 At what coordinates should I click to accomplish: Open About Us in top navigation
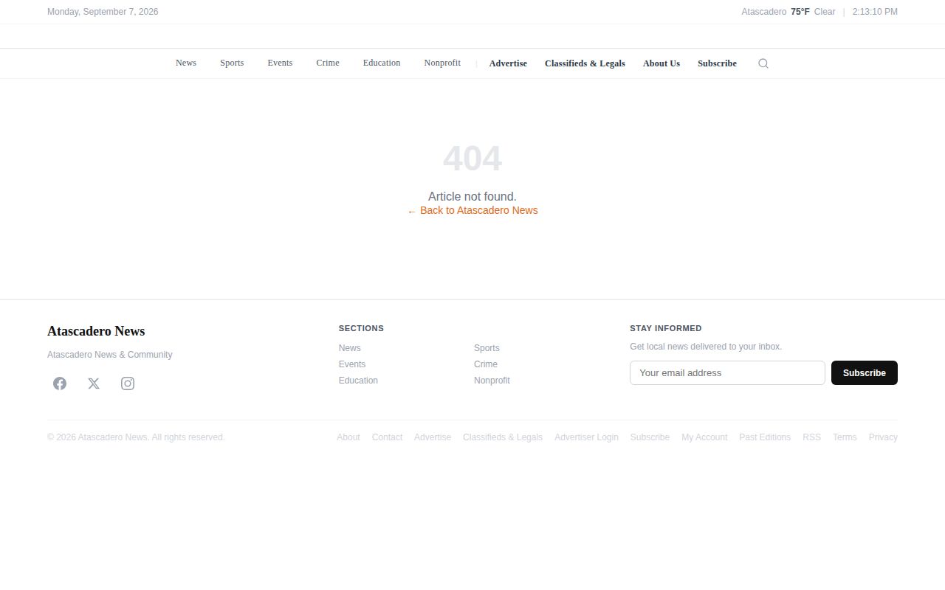click(x=661, y=63)
